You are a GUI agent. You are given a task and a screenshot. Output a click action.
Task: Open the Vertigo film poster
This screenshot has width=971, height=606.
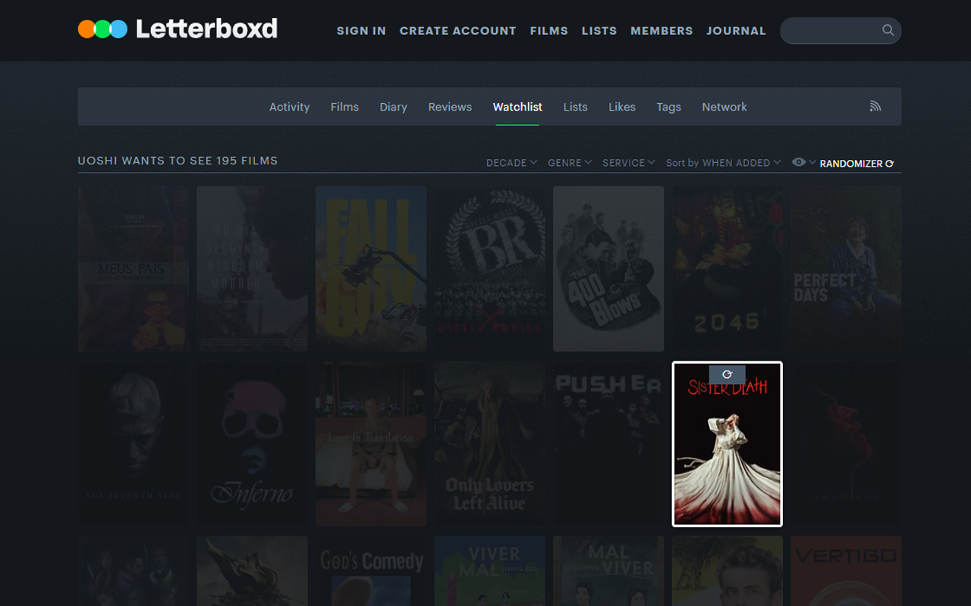point(846,571)
